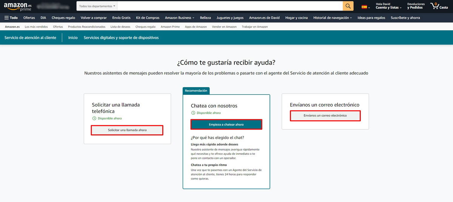
Task: Click inside the search text field
Action: click(x=230, y=6)
